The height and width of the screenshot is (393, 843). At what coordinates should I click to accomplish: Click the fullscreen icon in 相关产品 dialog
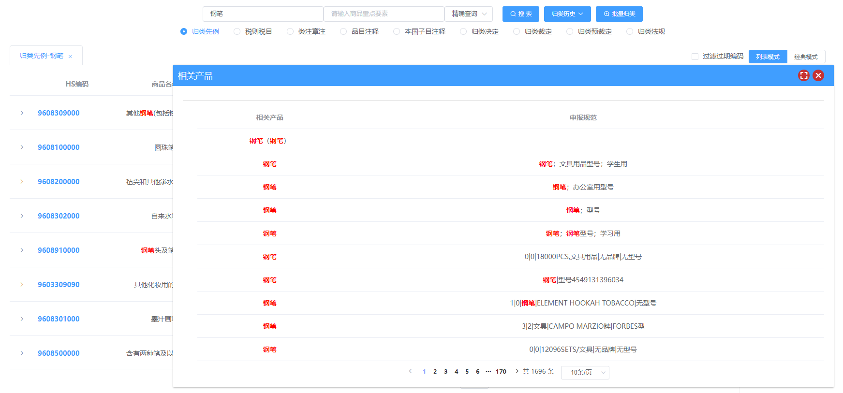(803, 75)
